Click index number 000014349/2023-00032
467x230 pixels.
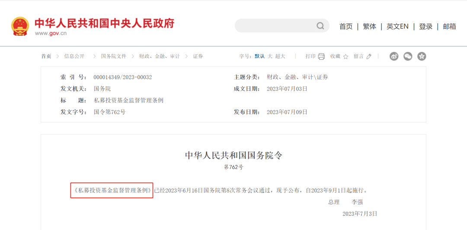(123, 77)
